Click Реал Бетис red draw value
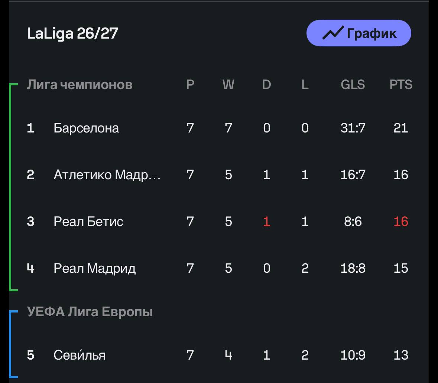 266,222
